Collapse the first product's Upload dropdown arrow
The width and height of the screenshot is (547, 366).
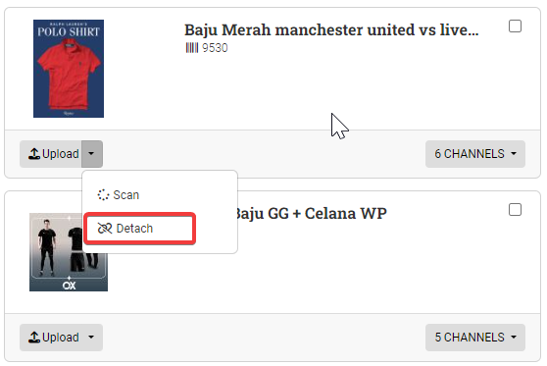[x=92, y=154]
